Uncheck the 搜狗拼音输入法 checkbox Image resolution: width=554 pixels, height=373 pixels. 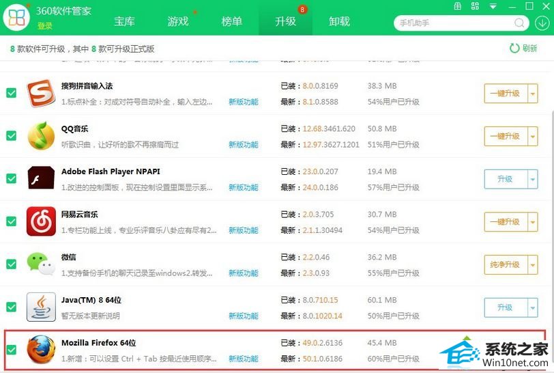point(12,93)
